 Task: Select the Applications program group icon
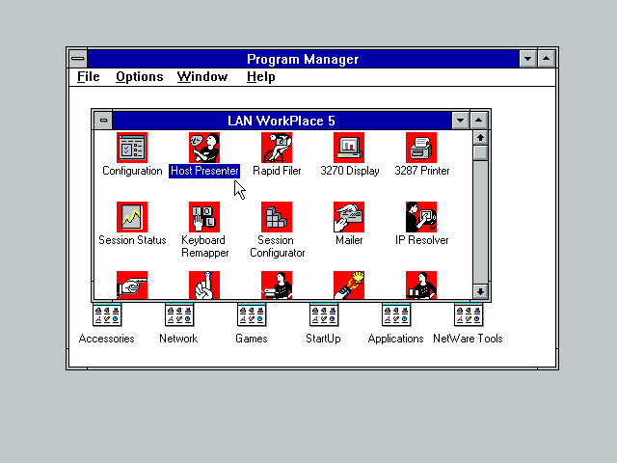[396, 314]
